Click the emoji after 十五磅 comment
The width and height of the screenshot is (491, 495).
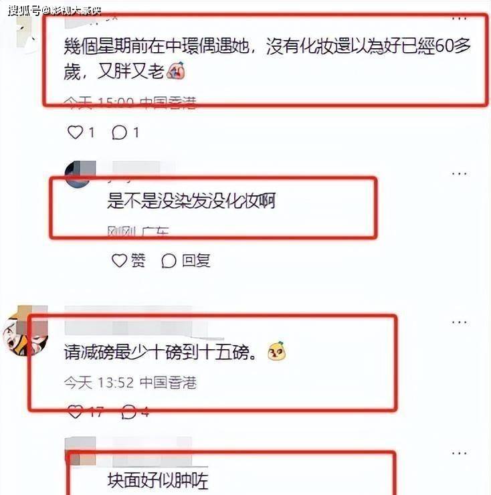pyautogui.click(x=276, y=351)
